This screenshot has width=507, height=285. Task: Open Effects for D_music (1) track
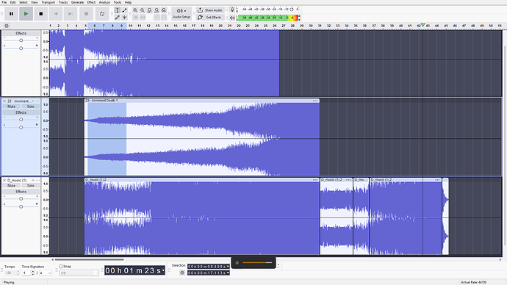pos(21,192)
